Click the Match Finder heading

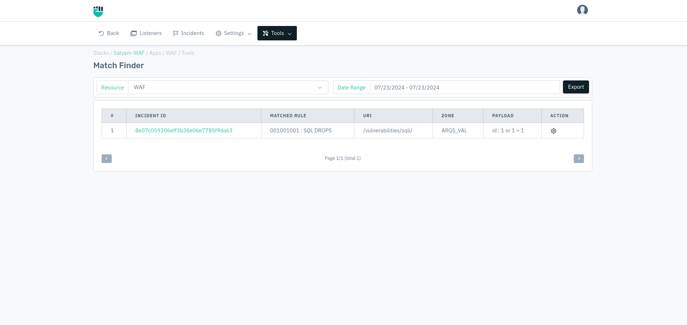point(119,65)
